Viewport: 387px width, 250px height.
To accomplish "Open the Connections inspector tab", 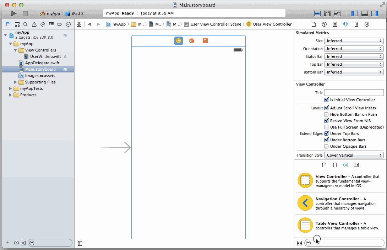I will click(x=367, y=24).
